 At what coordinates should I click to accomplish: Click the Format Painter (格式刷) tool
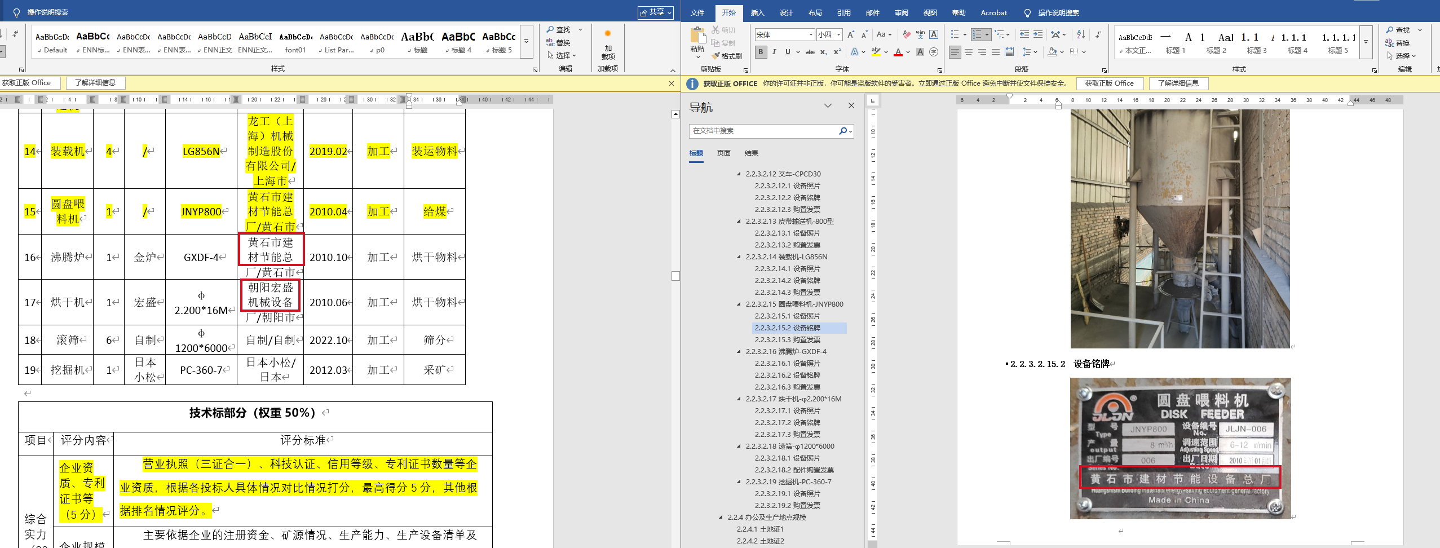[727, 56]
